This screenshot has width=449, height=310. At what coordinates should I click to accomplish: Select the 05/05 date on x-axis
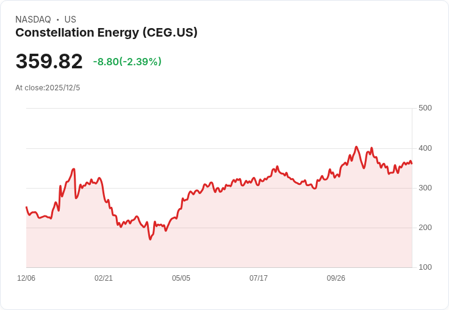[181, 278]
